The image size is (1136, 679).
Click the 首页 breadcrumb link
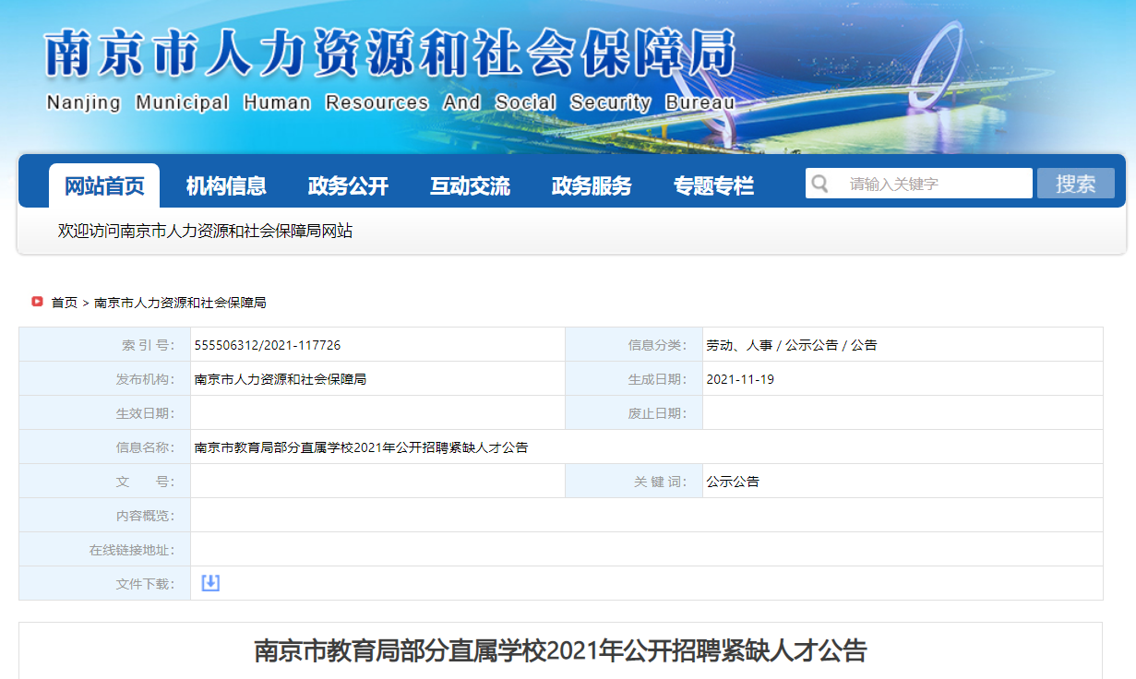(x=65, y=303)
